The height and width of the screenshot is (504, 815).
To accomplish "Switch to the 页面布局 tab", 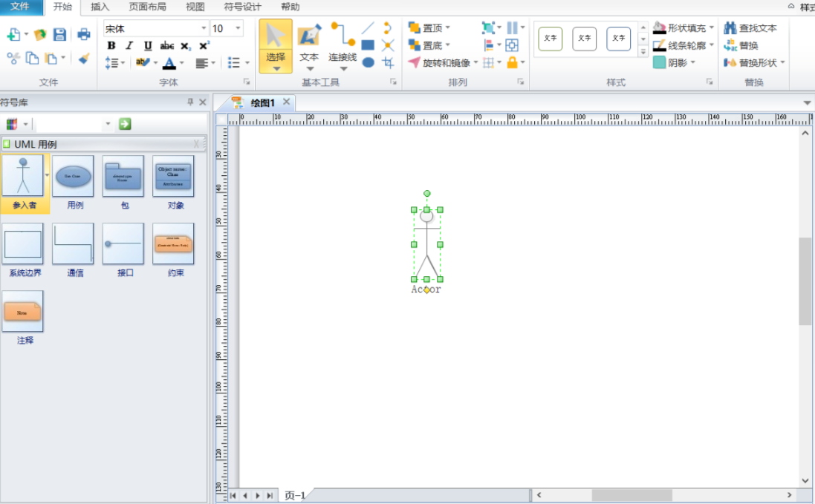I will (147, 7).
